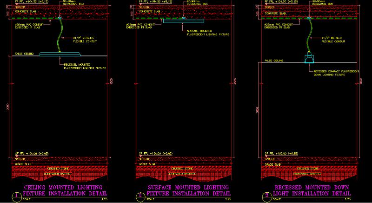Click the green flexible conduit in left detail

[59, 37]
